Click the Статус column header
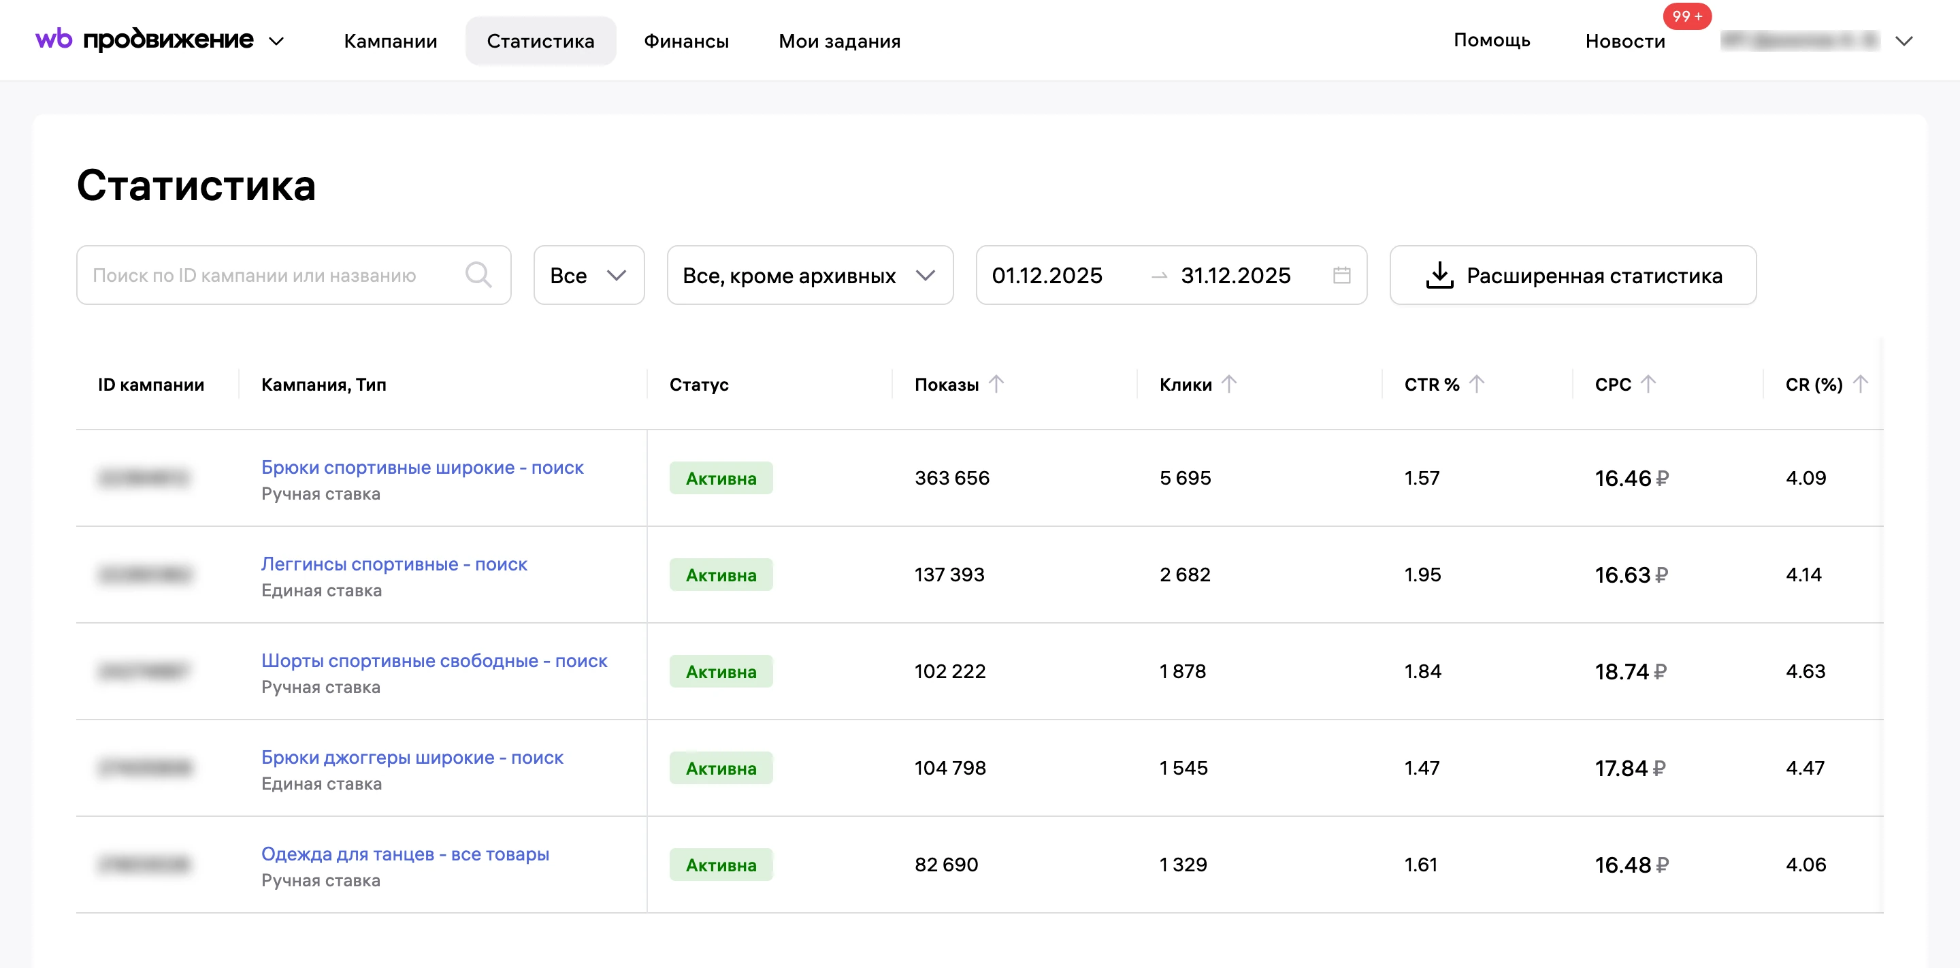1960x968 pixels. (x=698, y=385)
